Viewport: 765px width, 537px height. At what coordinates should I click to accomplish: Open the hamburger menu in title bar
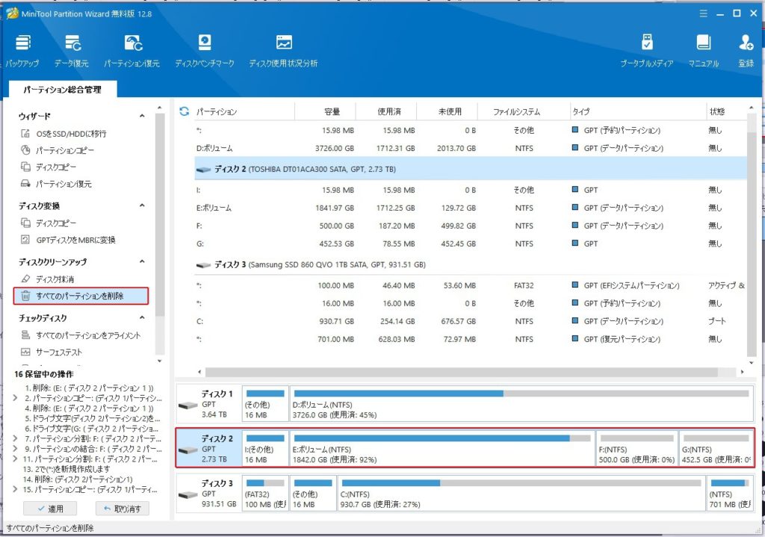701,13
